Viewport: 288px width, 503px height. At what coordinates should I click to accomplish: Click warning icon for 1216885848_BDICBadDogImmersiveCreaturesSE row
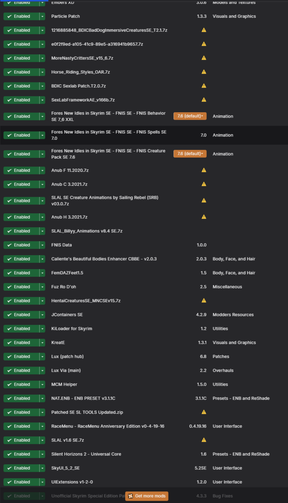pos(204,30)
